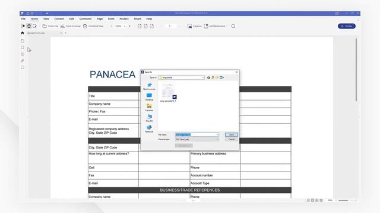This screenshot has height=213, width=380.
Task: Switch to the Share tab
Action: (x=137, y=19)
